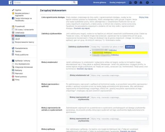
Task: Click the Twoje informacje na Facebooku icon
Action: click(x=13, y=18)
